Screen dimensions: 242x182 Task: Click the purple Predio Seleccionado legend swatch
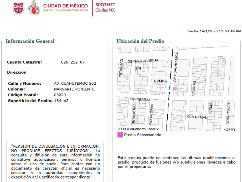[120, 135]
